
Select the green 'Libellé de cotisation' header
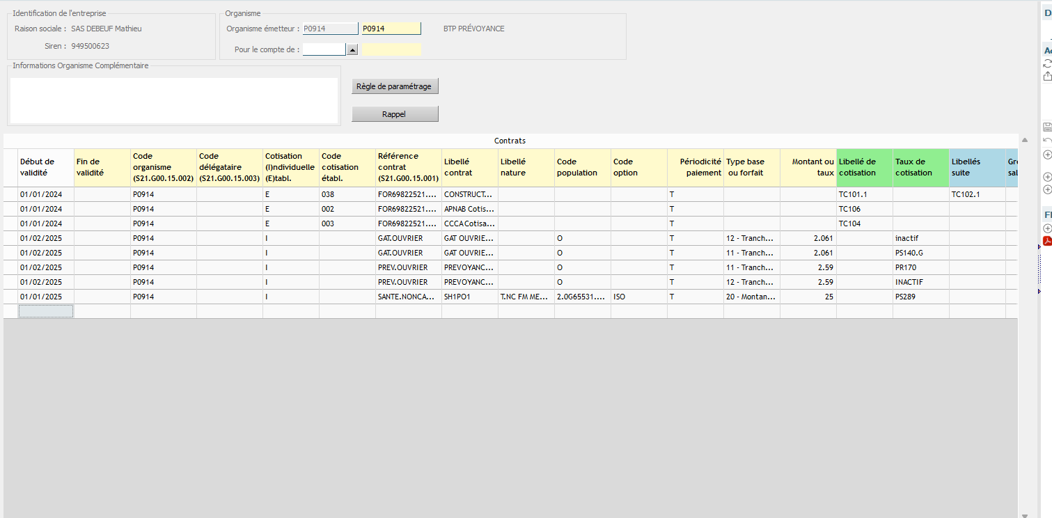point(864,167)
